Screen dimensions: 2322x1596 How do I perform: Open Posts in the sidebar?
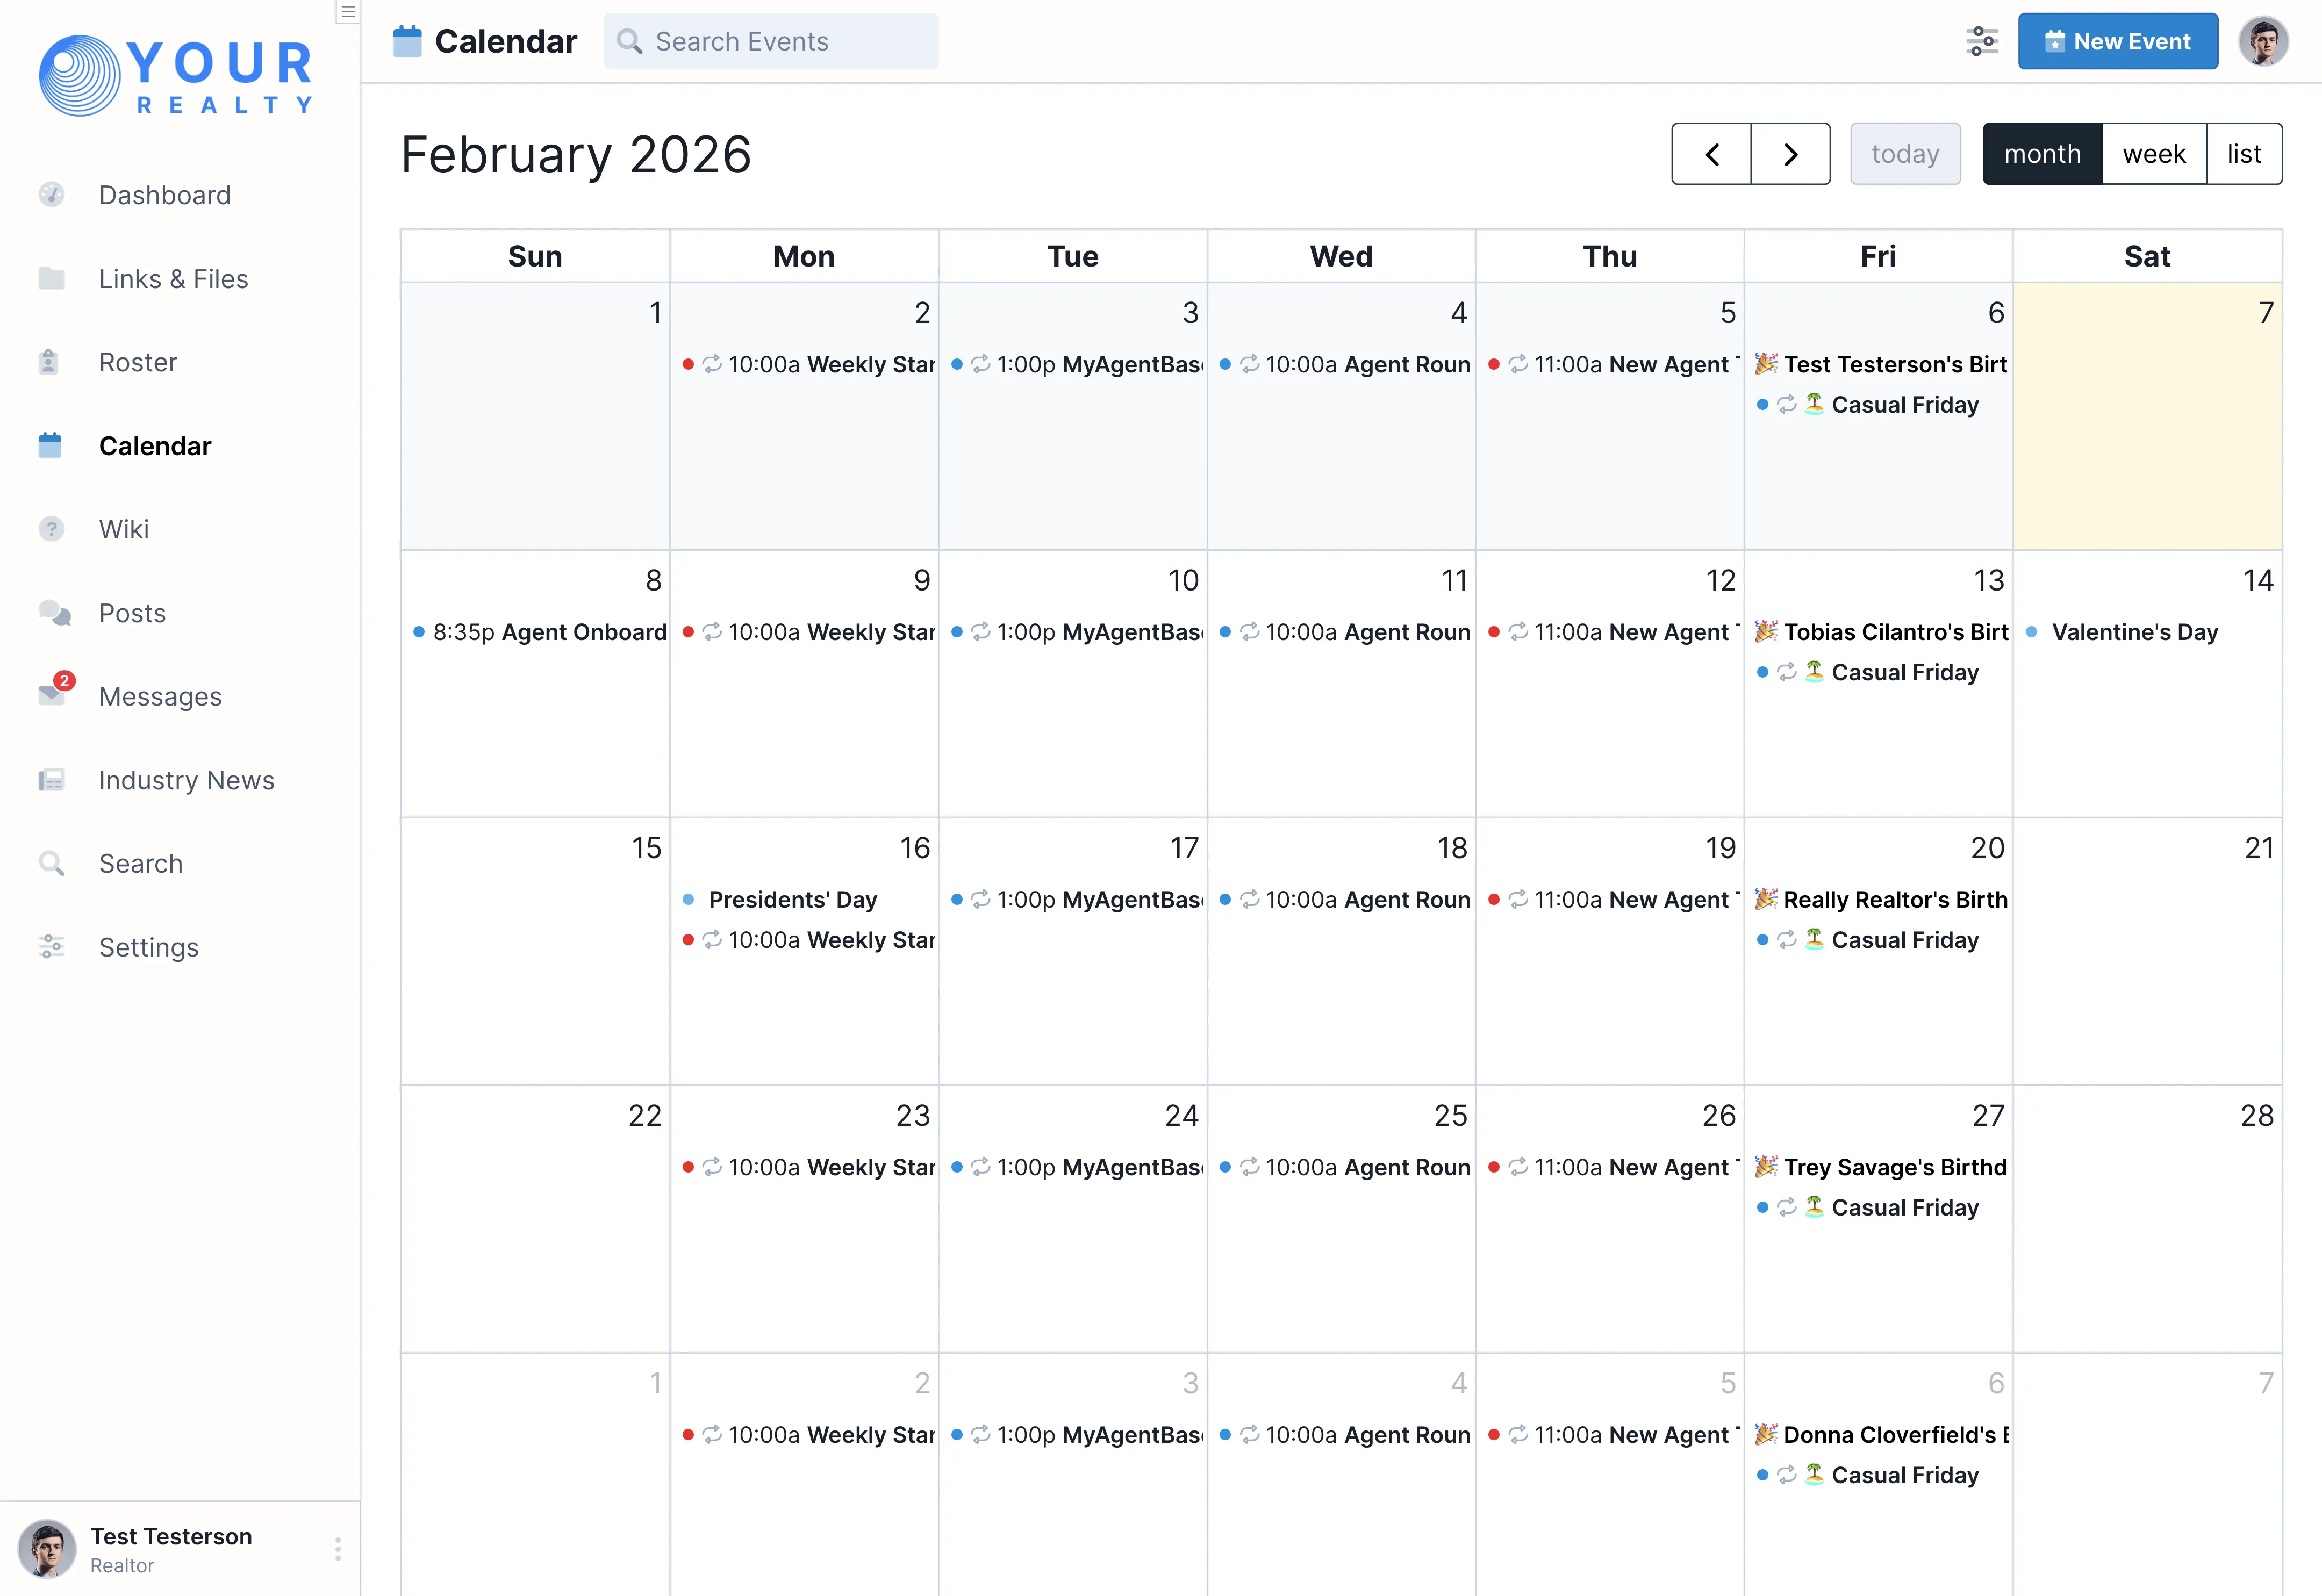(x=132, y=613)
